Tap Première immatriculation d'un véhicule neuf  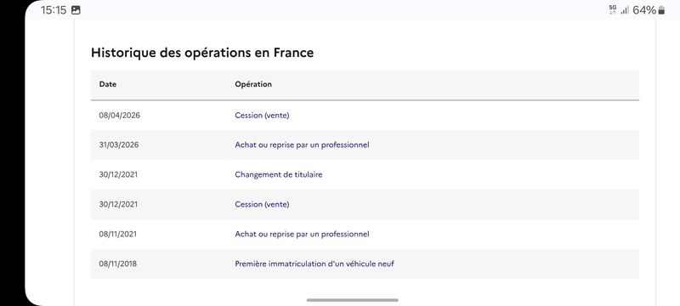314,263
